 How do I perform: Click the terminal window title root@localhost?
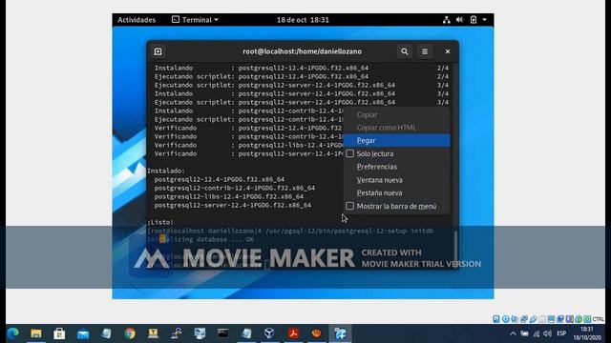302,51
